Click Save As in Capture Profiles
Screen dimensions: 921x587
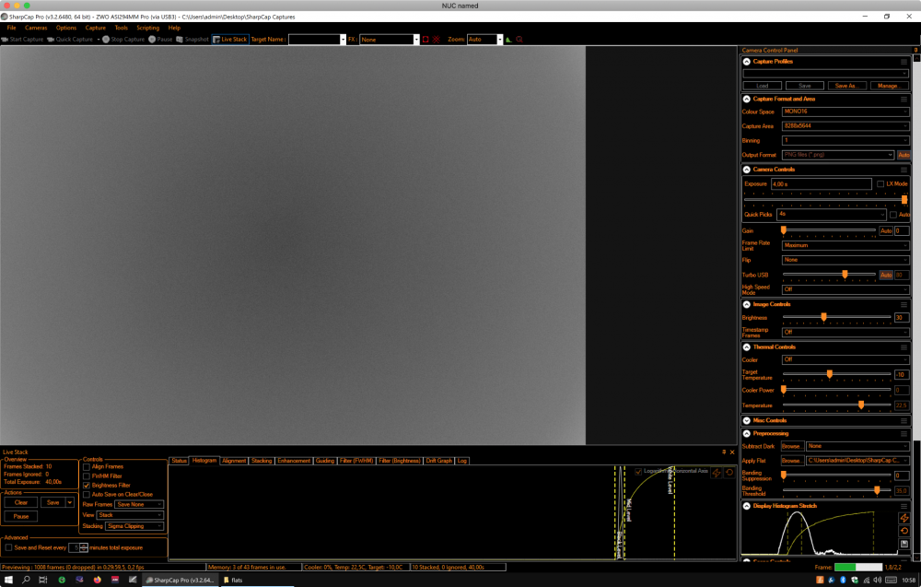pos(846,86)
